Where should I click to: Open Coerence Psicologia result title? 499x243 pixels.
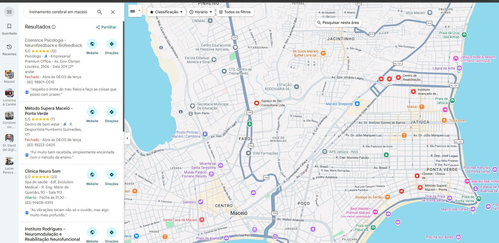click(x=54, y=43)
